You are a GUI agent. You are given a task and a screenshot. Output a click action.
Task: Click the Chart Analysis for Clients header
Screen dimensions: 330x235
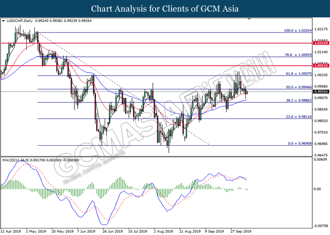(165, 8)
